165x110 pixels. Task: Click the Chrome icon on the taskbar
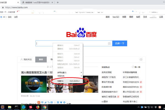pyautogui.click(x=45, y=107)
